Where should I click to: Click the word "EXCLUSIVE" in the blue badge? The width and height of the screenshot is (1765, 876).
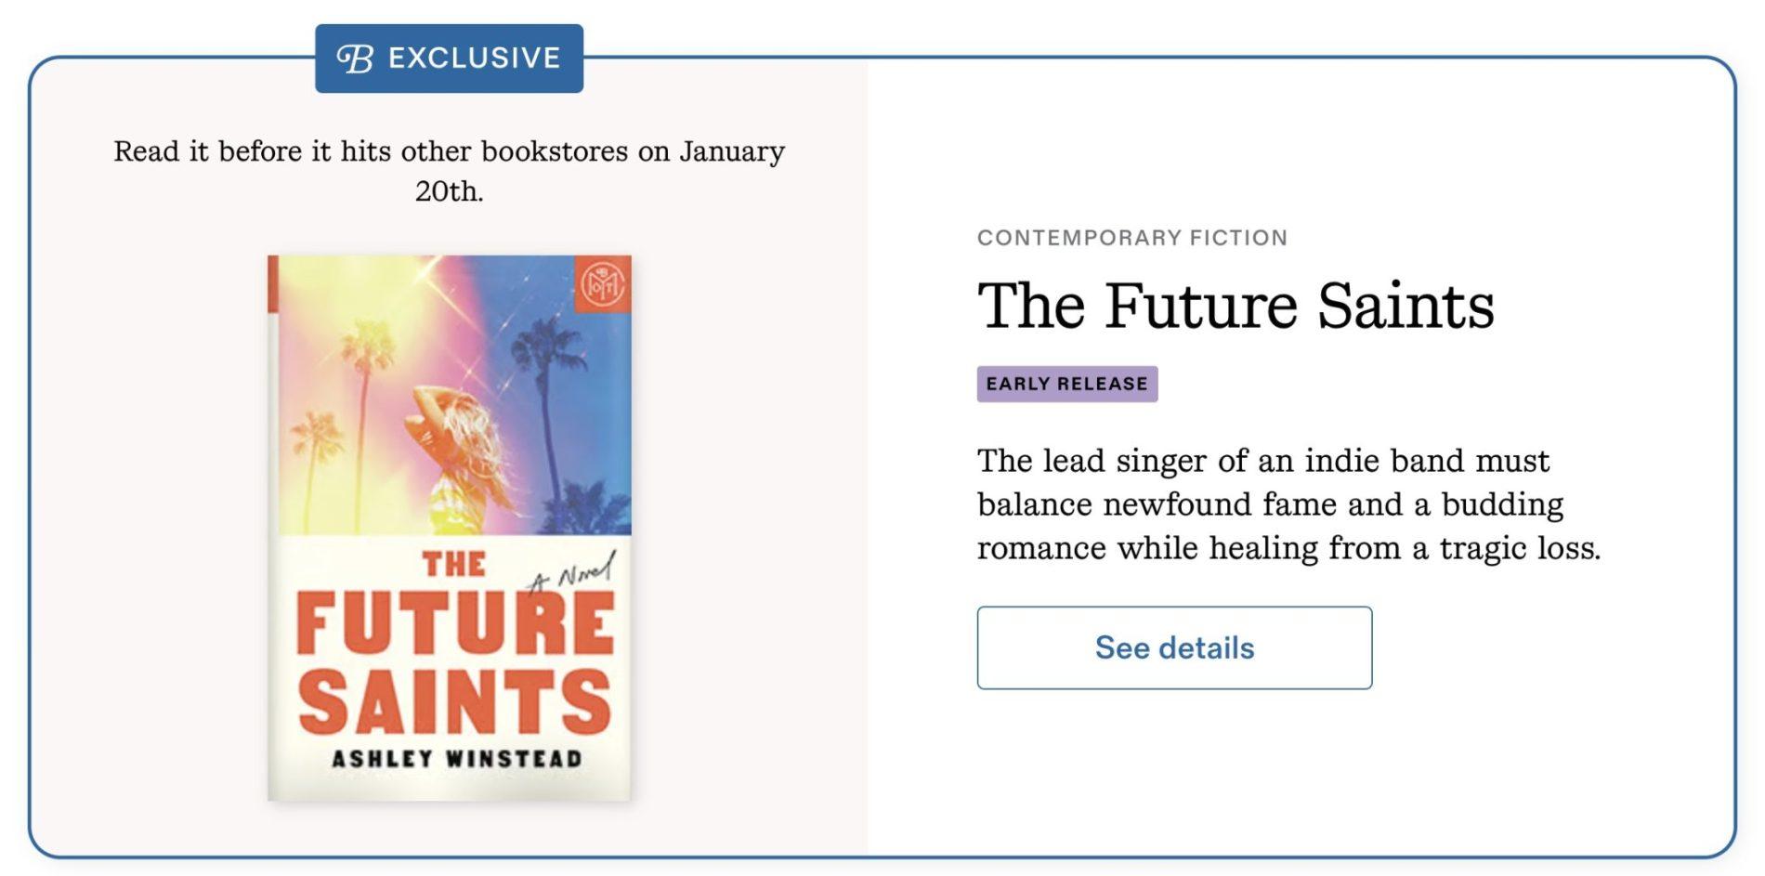click(x=474, y=59)
